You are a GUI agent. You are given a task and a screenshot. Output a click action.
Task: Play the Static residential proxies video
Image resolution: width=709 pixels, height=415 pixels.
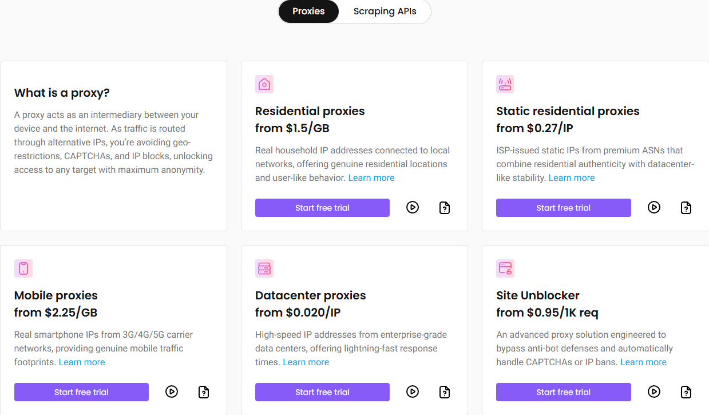pos(654,208)
